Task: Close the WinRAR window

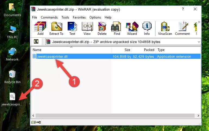Action: coord(195,9)
